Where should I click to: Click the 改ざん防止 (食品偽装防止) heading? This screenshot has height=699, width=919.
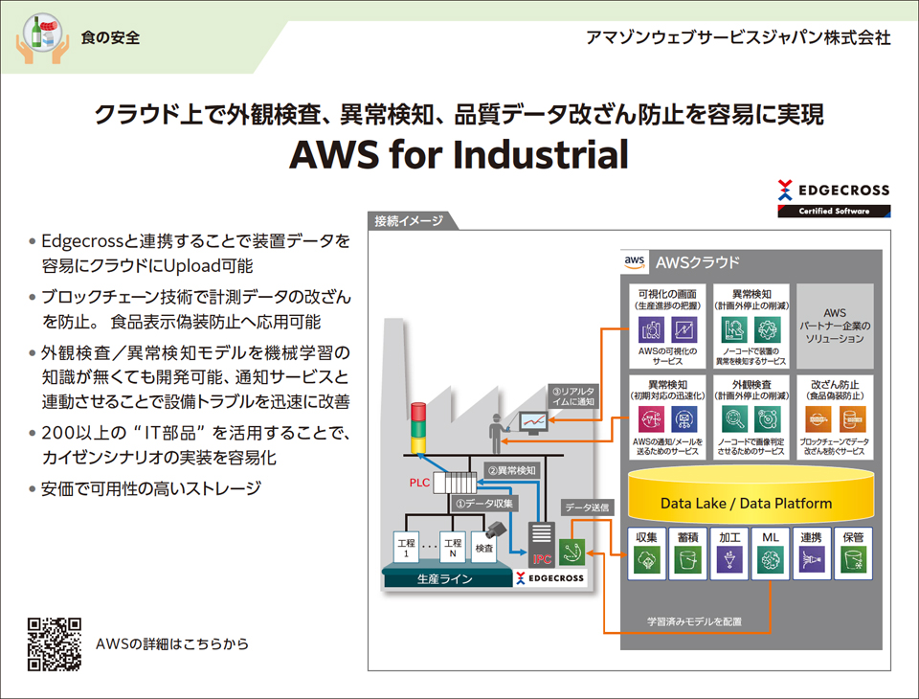point(835,390)
